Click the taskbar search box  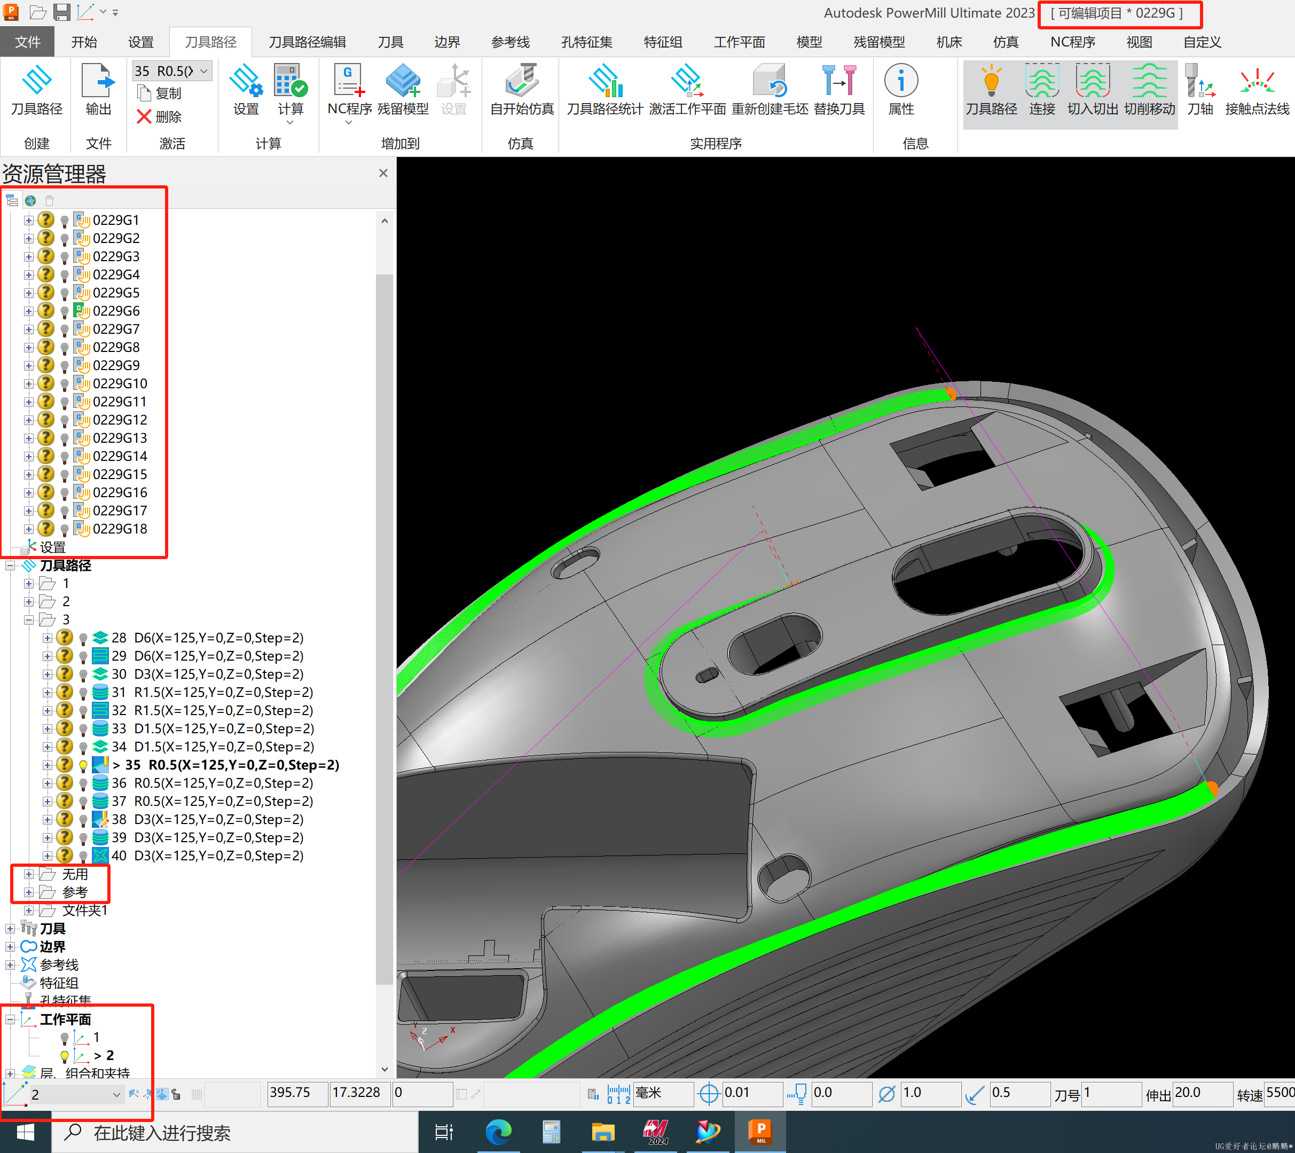(234, 1133)
